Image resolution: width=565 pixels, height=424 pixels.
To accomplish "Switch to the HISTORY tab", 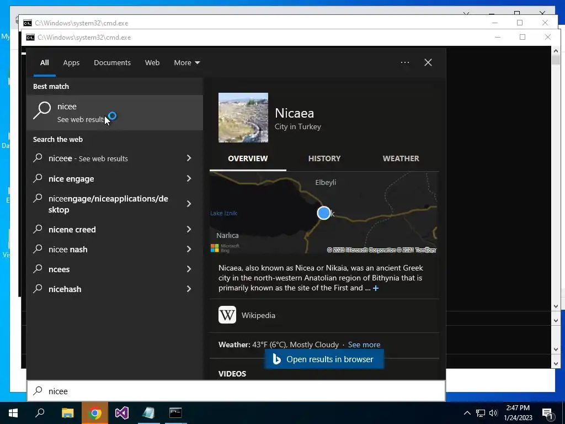I will pos(324,158).
